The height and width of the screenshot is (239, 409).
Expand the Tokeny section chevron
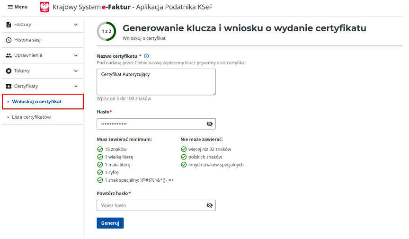(x=76, y=71)
